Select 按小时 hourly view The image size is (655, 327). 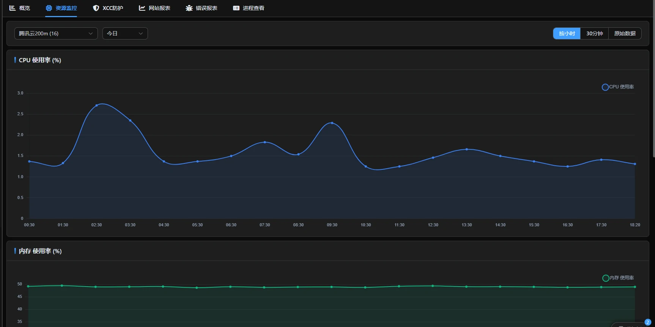point(567,33)
